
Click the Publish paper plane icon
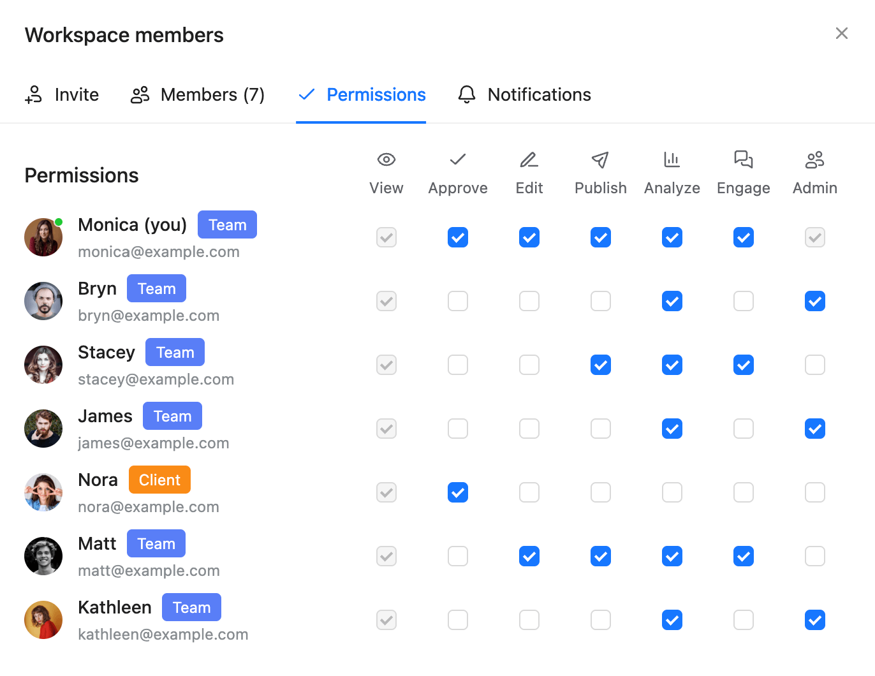point(600,159)
